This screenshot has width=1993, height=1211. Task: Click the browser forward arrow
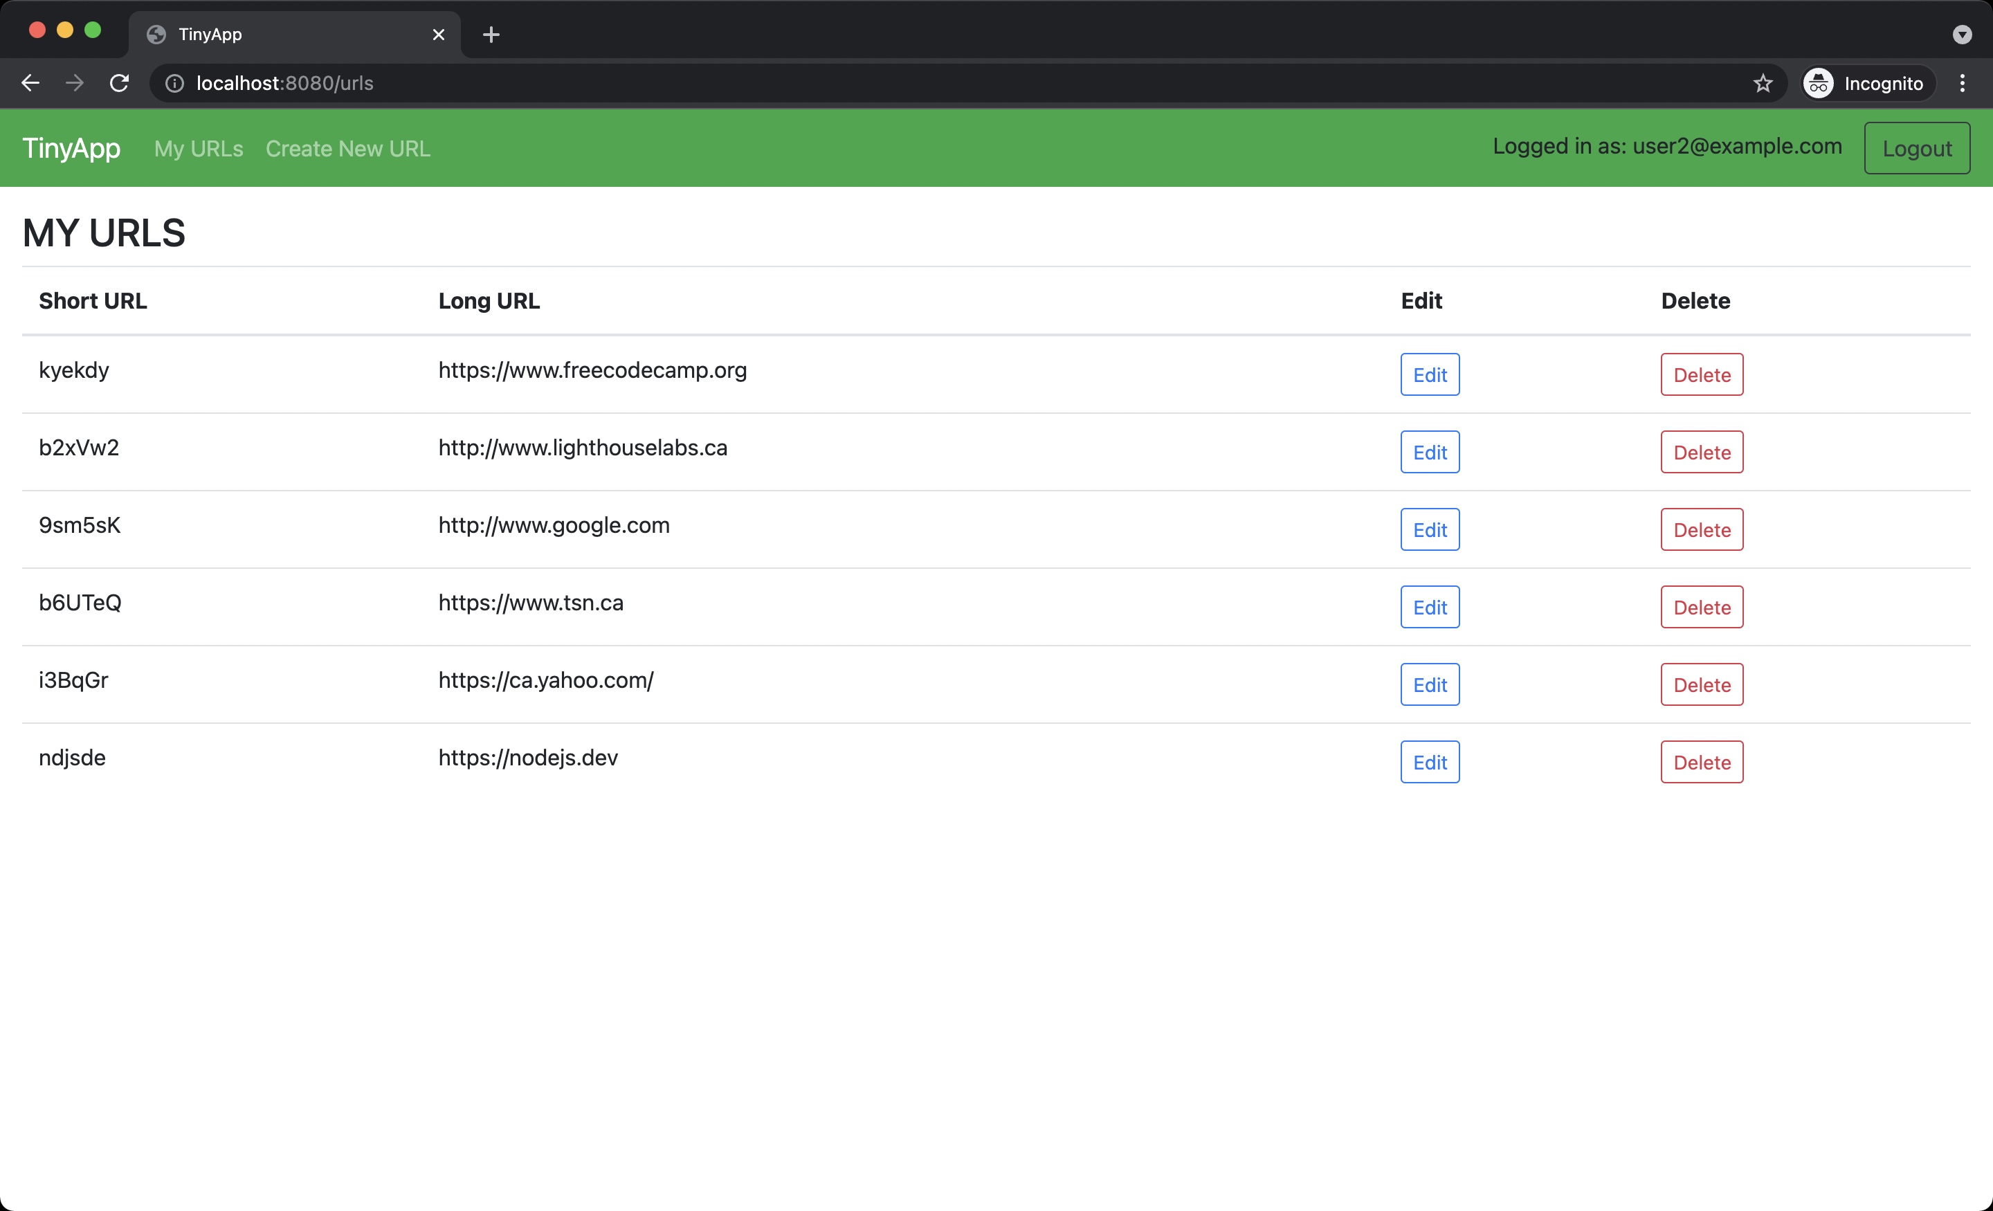tap(75, 83)
